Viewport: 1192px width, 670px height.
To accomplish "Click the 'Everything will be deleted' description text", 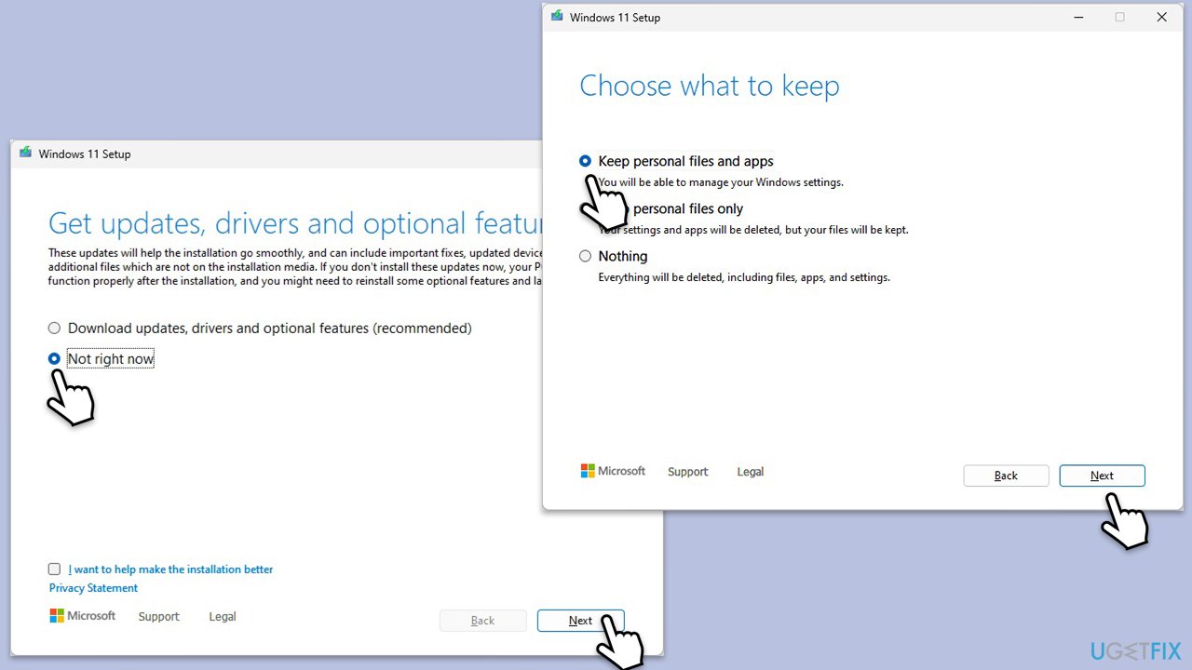I will click(x=744, y=277).
